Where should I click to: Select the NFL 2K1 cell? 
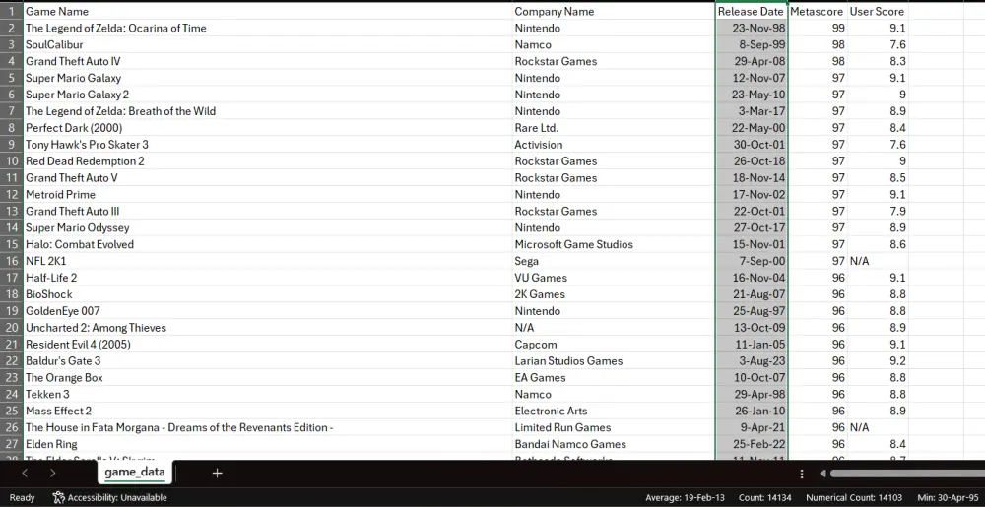click(x=268, y=261)
